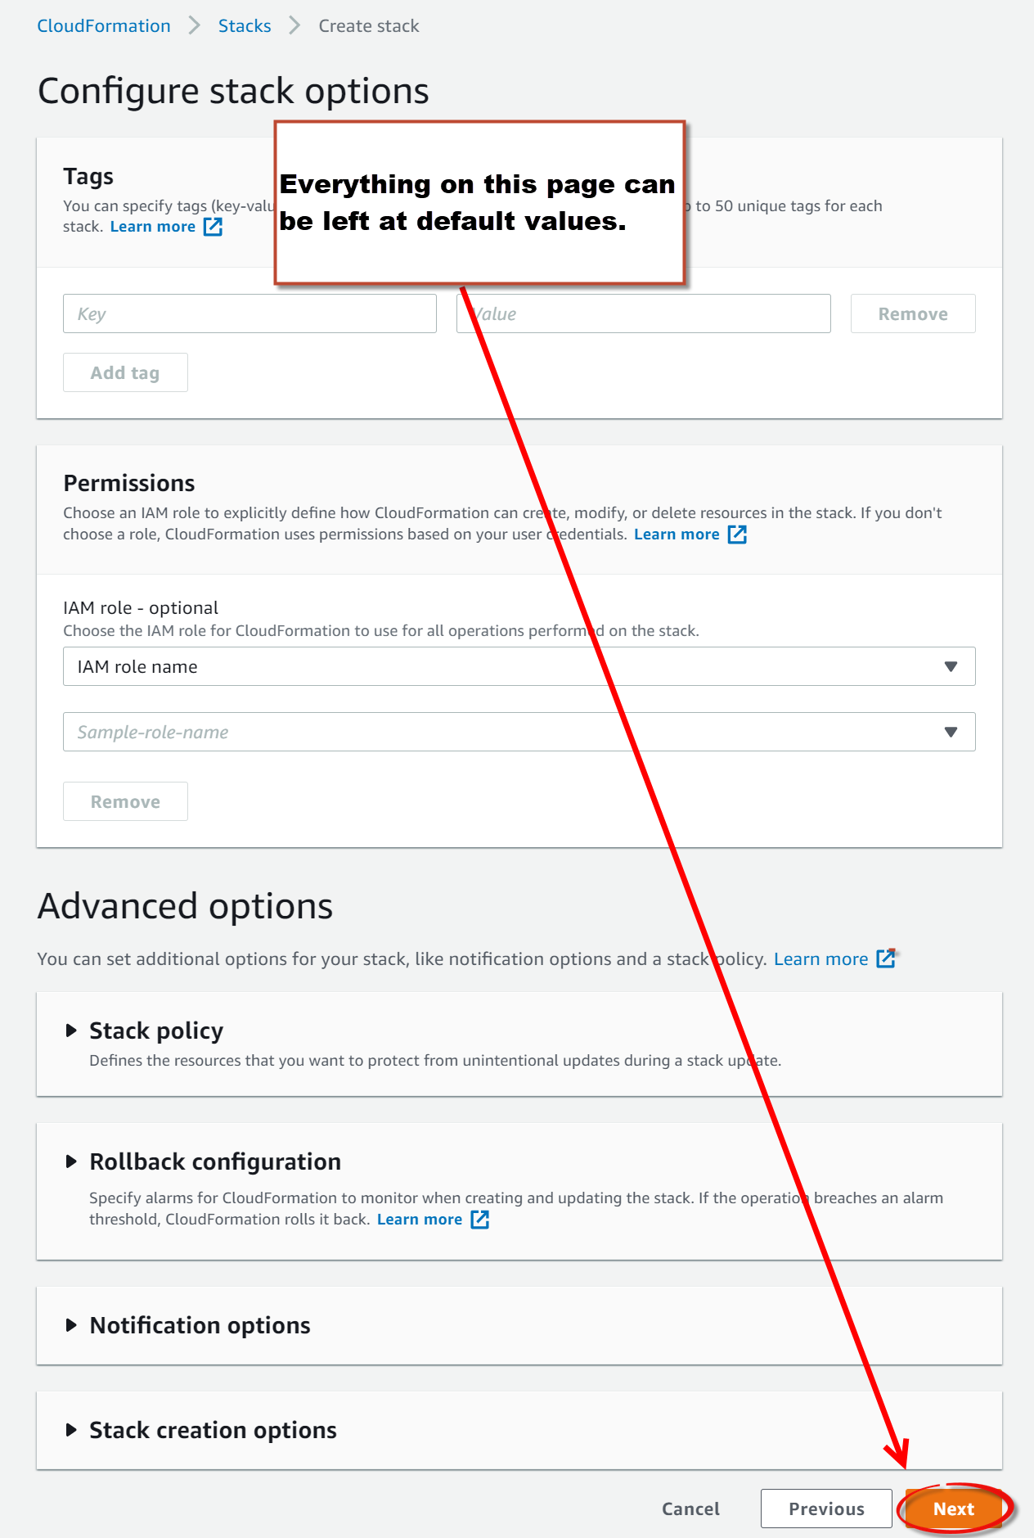Open external link icon beside Advanced options Learn more

885,958
